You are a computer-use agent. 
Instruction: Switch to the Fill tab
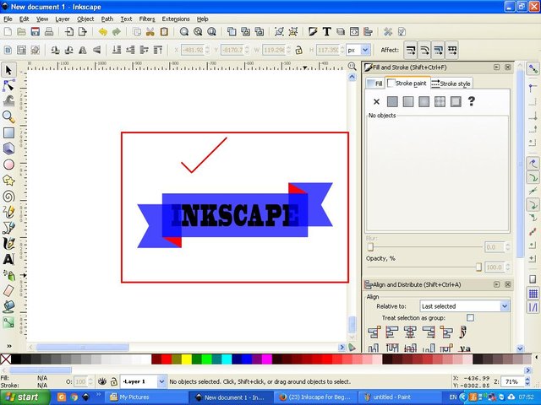click(375, 84)
